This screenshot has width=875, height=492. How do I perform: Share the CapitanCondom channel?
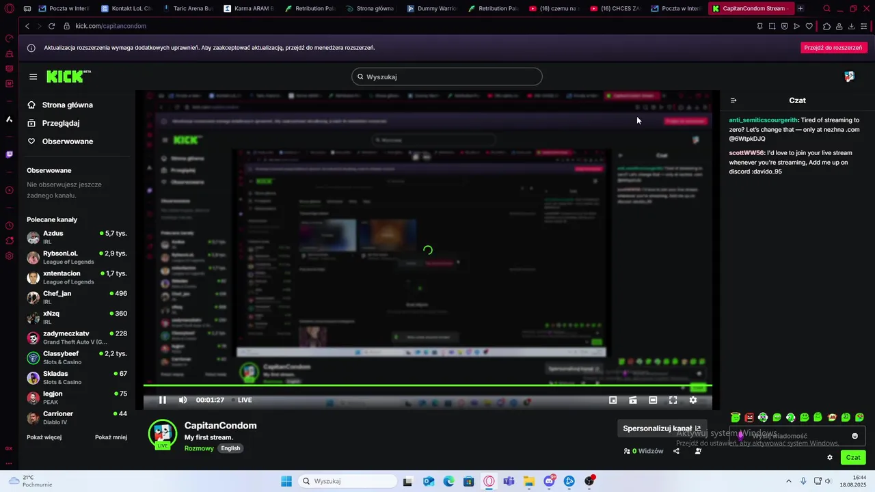point(676,451)
